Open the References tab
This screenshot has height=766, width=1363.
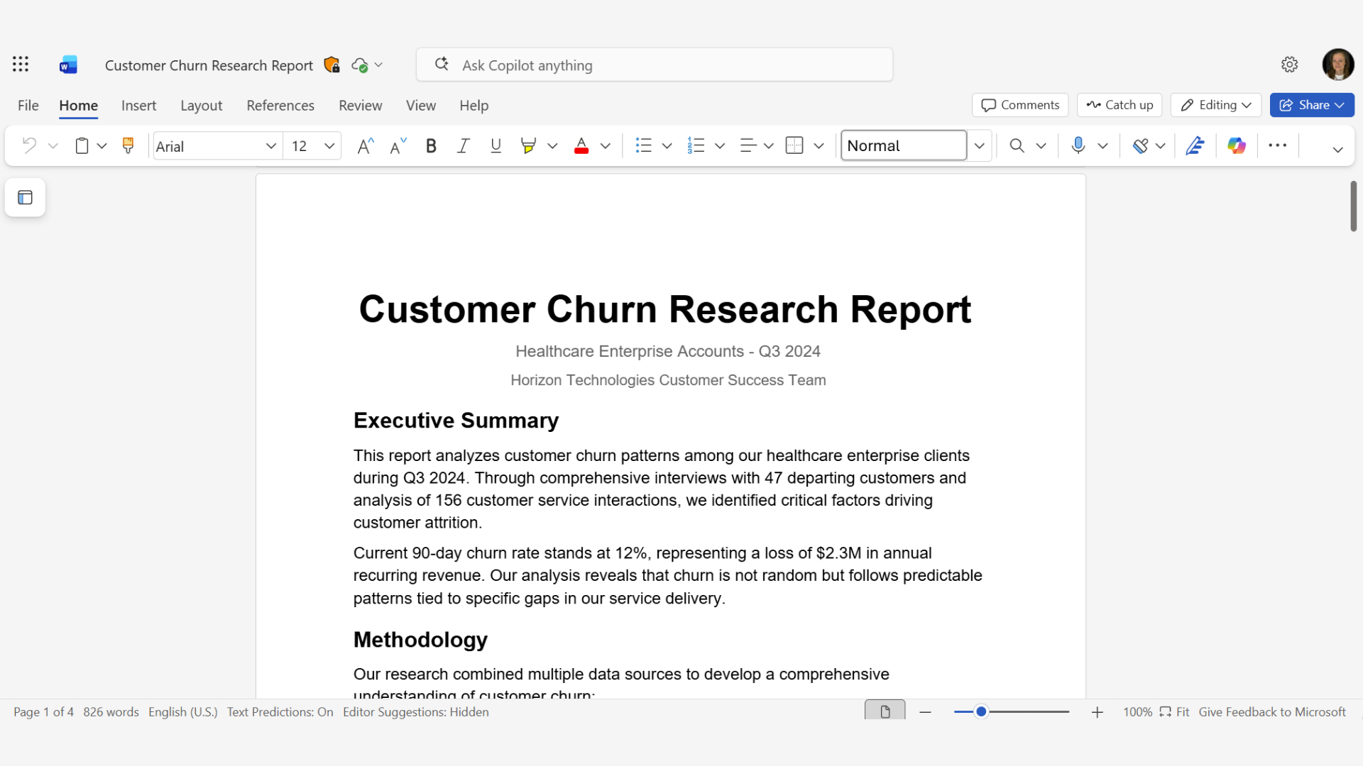tap(280, 105)
